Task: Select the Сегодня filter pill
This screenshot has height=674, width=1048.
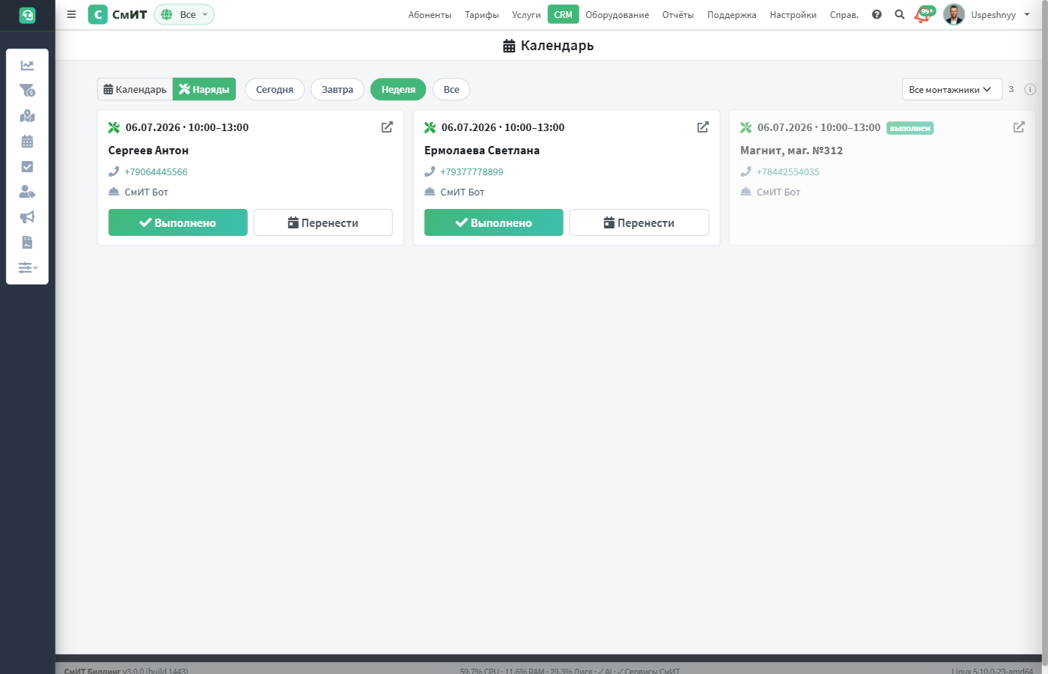Action: (275, 89)
